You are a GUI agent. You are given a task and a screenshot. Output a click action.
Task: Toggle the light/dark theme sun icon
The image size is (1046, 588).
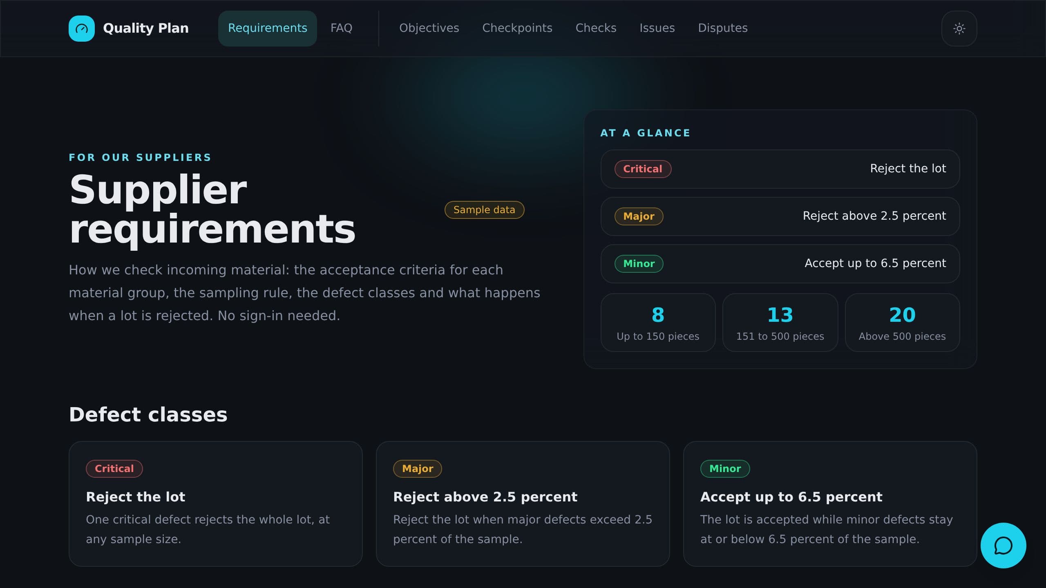[x=959, y=29]
